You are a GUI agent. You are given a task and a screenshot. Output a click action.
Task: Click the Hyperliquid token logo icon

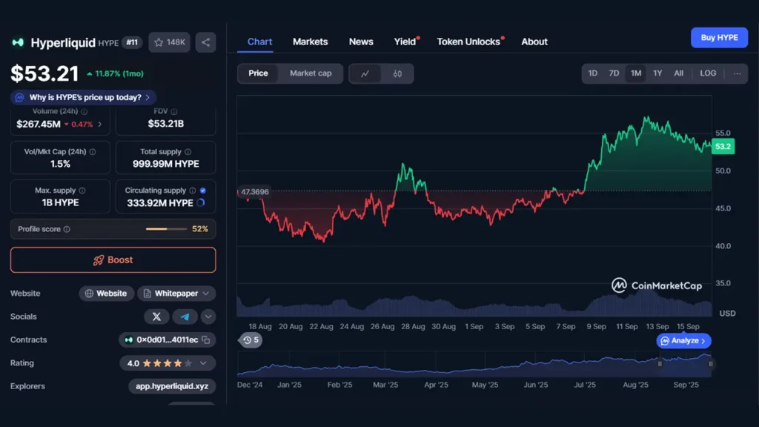[18, 42]
